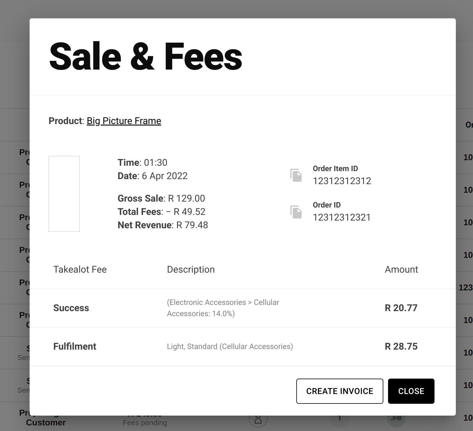The width and height of the screenshot is (473, 431).
Task: Select the Success fee row label
Action: point(71,308)
